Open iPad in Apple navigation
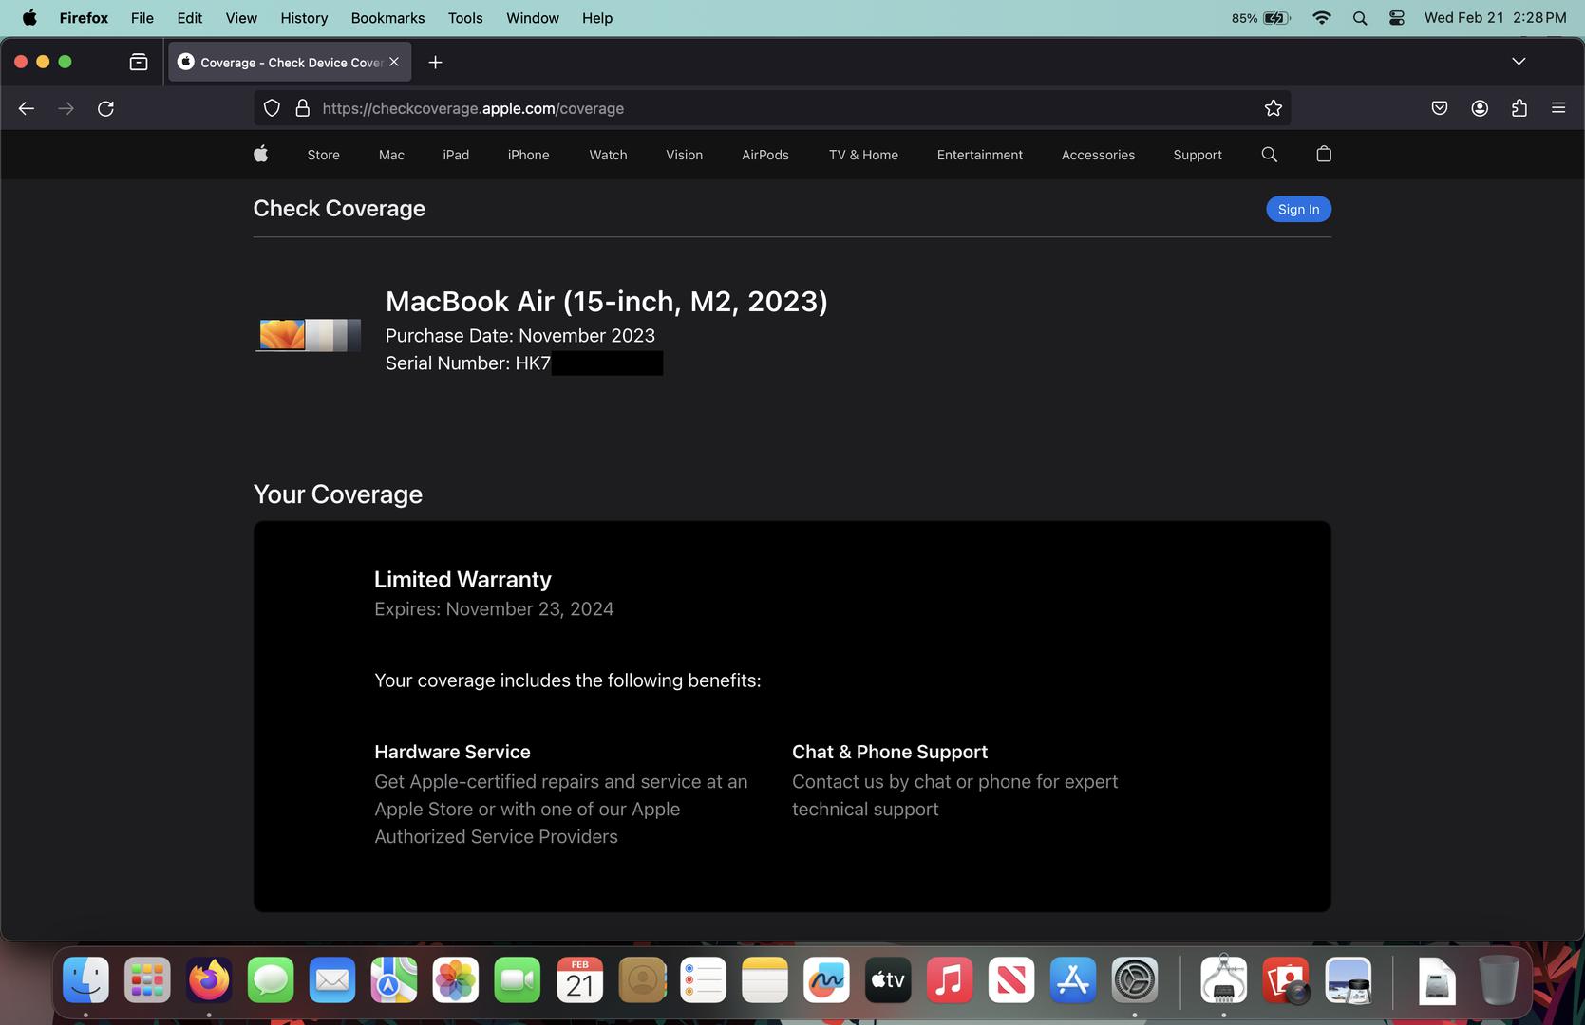1585x1025 pixels. (456, 155)
